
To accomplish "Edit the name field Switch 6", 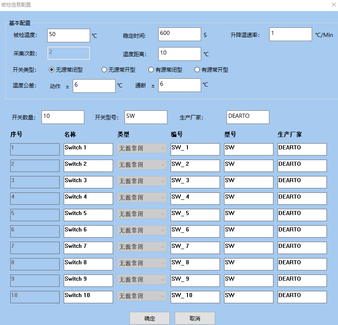I will point(88,231).
